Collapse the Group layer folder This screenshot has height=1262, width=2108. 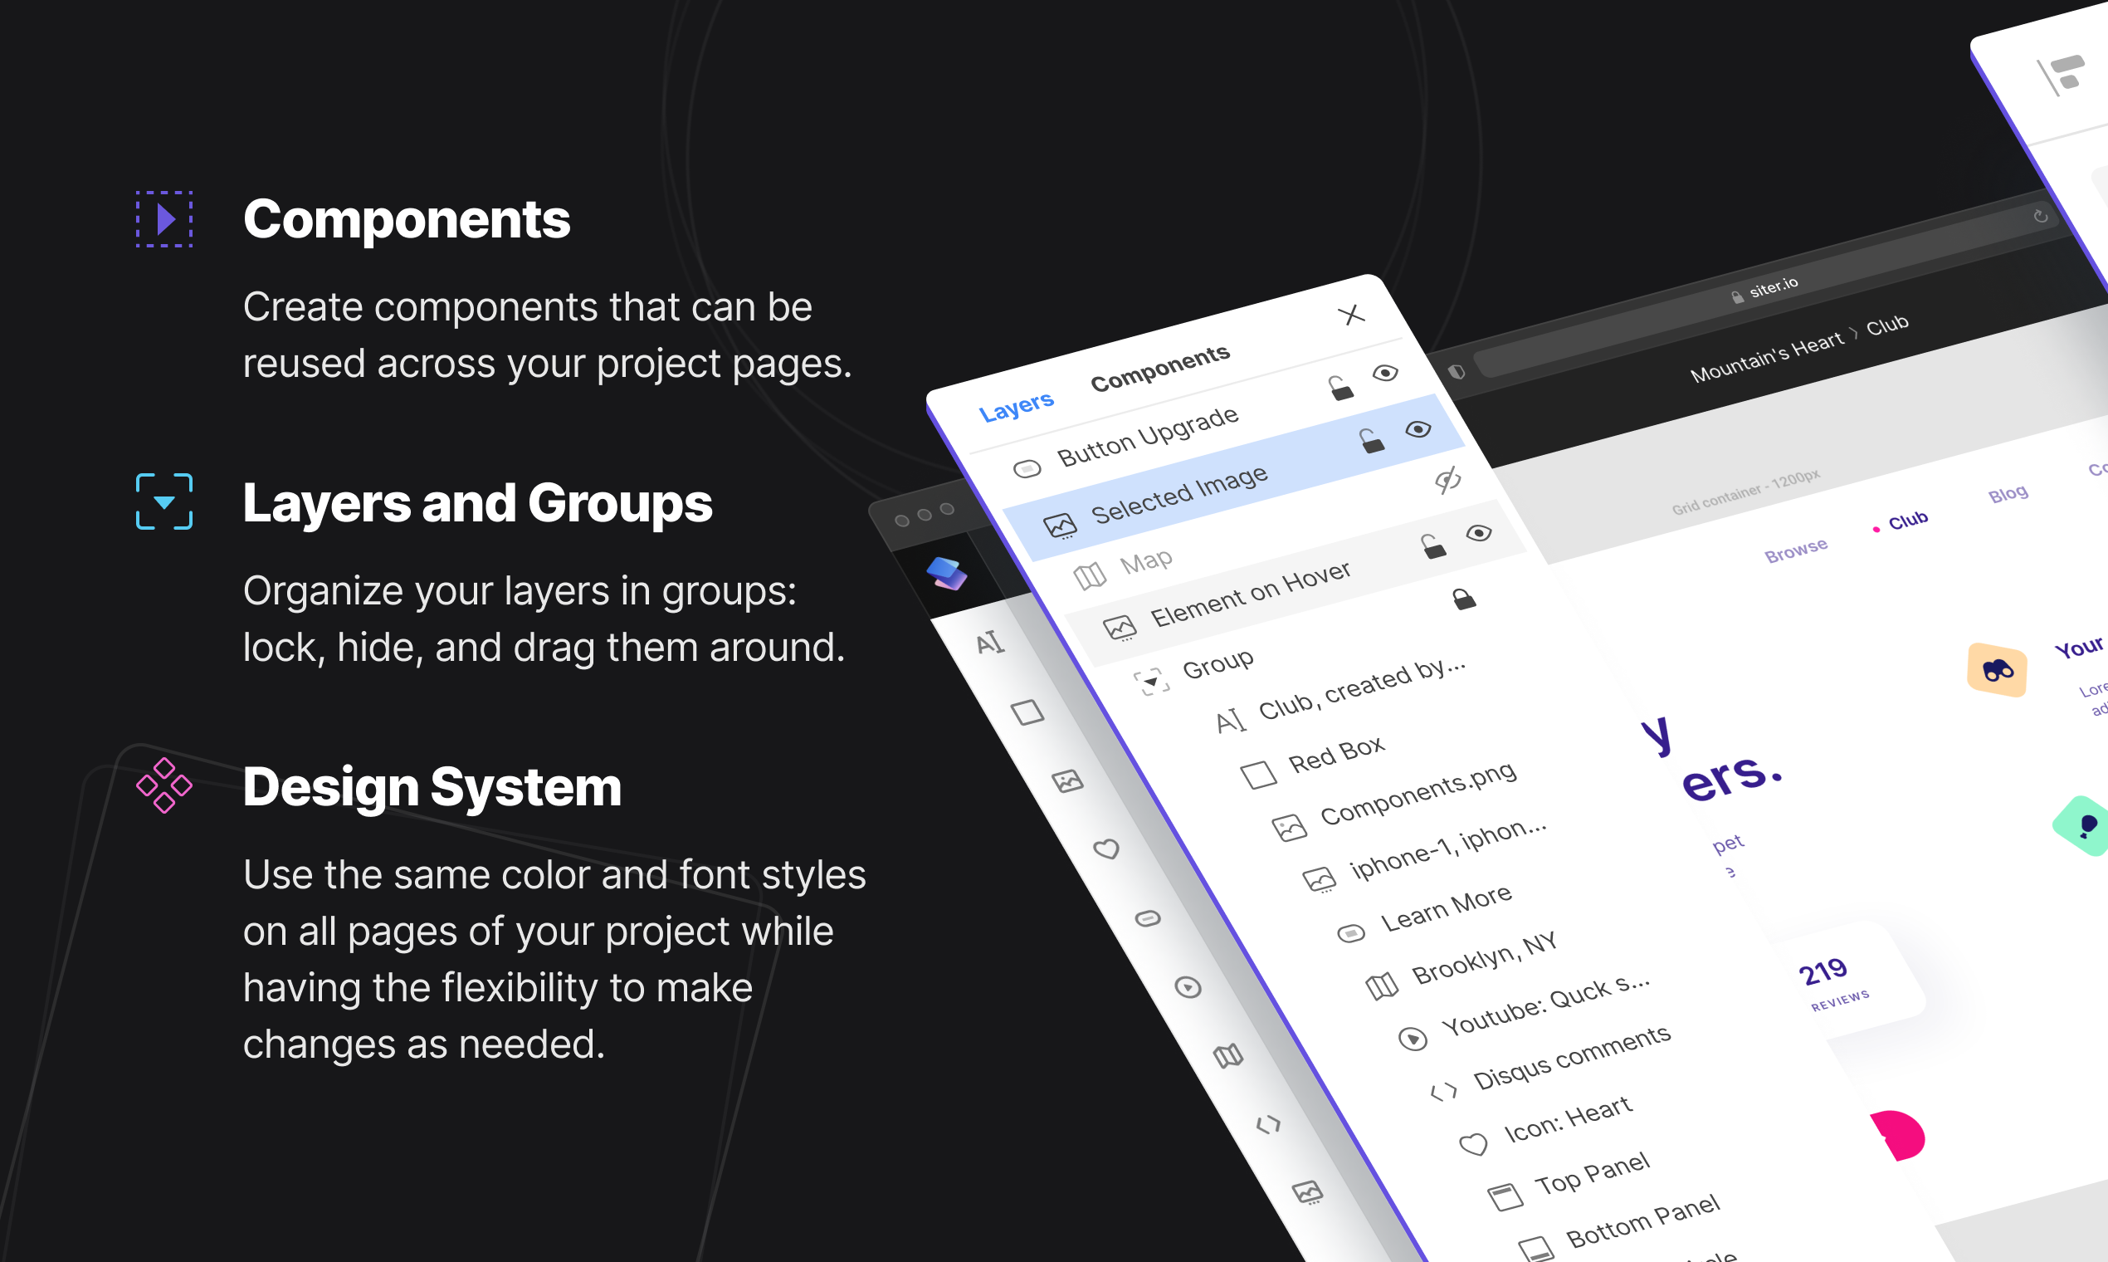[x=1151, y=681]
